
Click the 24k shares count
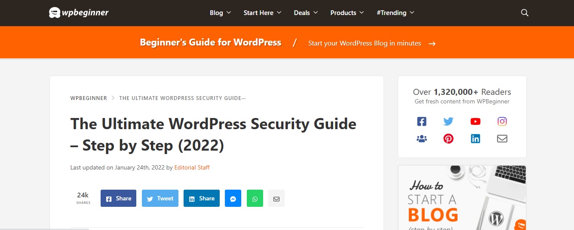(x=83, y=198)
